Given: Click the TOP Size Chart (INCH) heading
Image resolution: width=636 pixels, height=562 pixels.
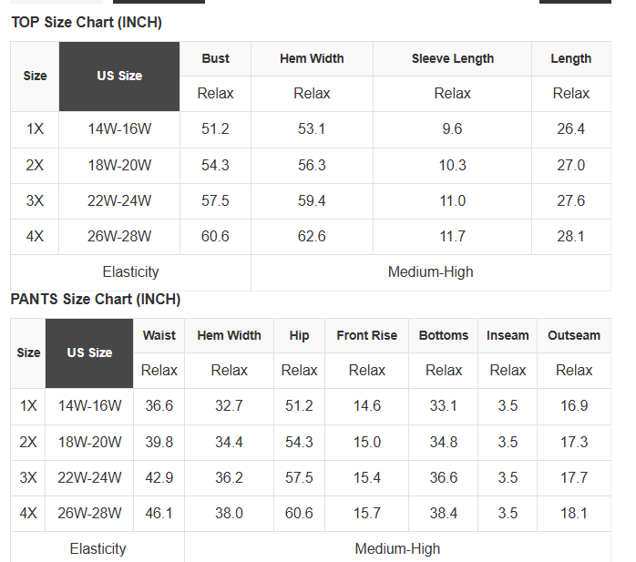Looking at the screenshot, I should tap(87, 22).
